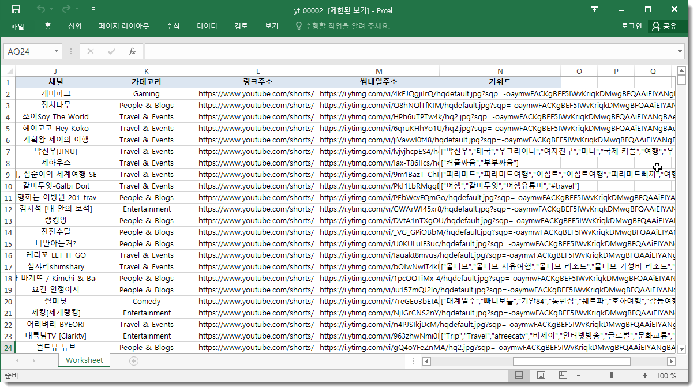Click the Redo arrow icon
697x391 pixels.
click(x=66, y=10)
